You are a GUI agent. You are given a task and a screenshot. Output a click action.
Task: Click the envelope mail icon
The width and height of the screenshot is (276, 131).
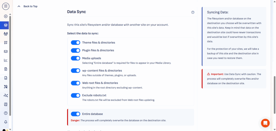(x=6, y=51)
